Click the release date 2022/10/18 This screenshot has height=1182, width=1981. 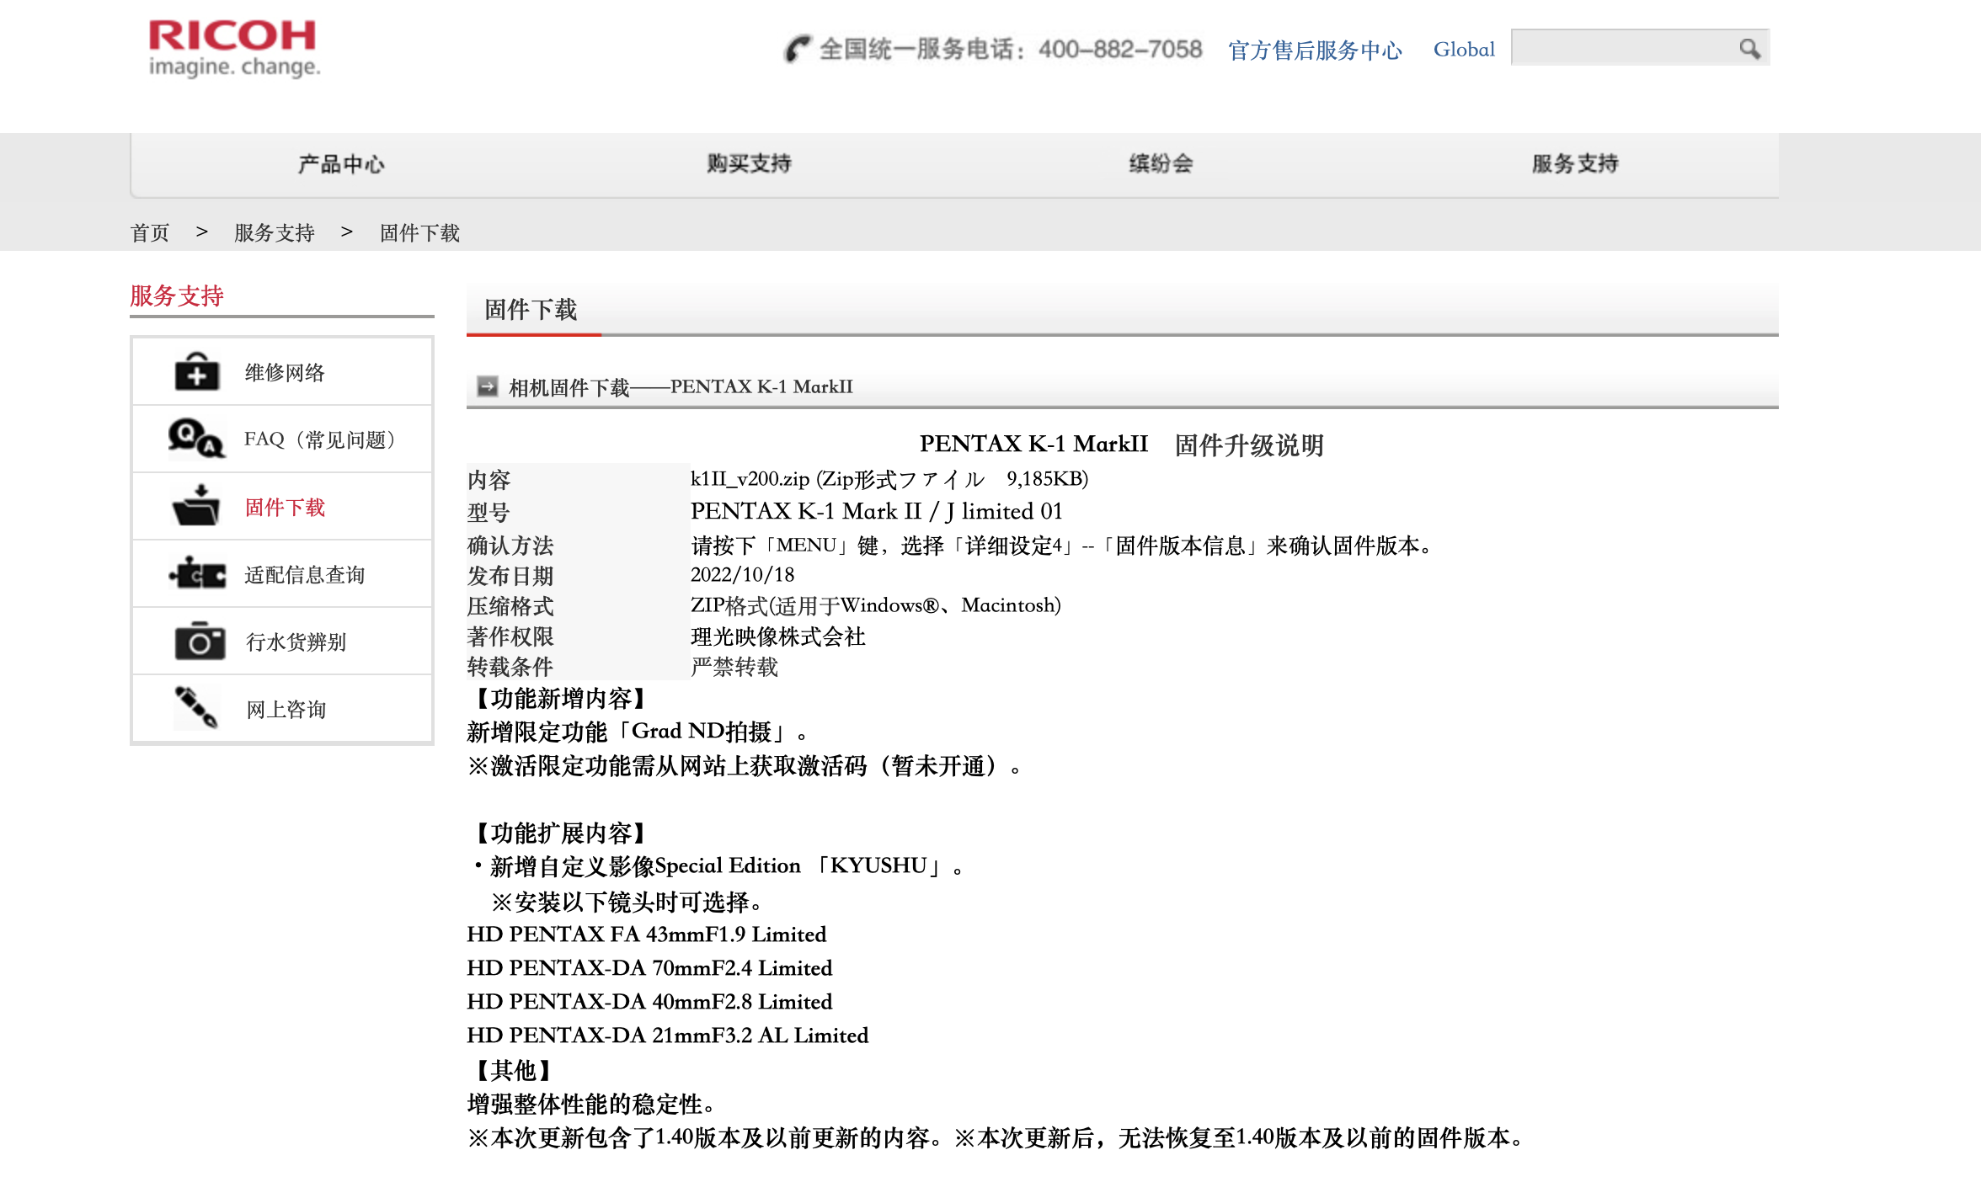[x=742, y=575]
